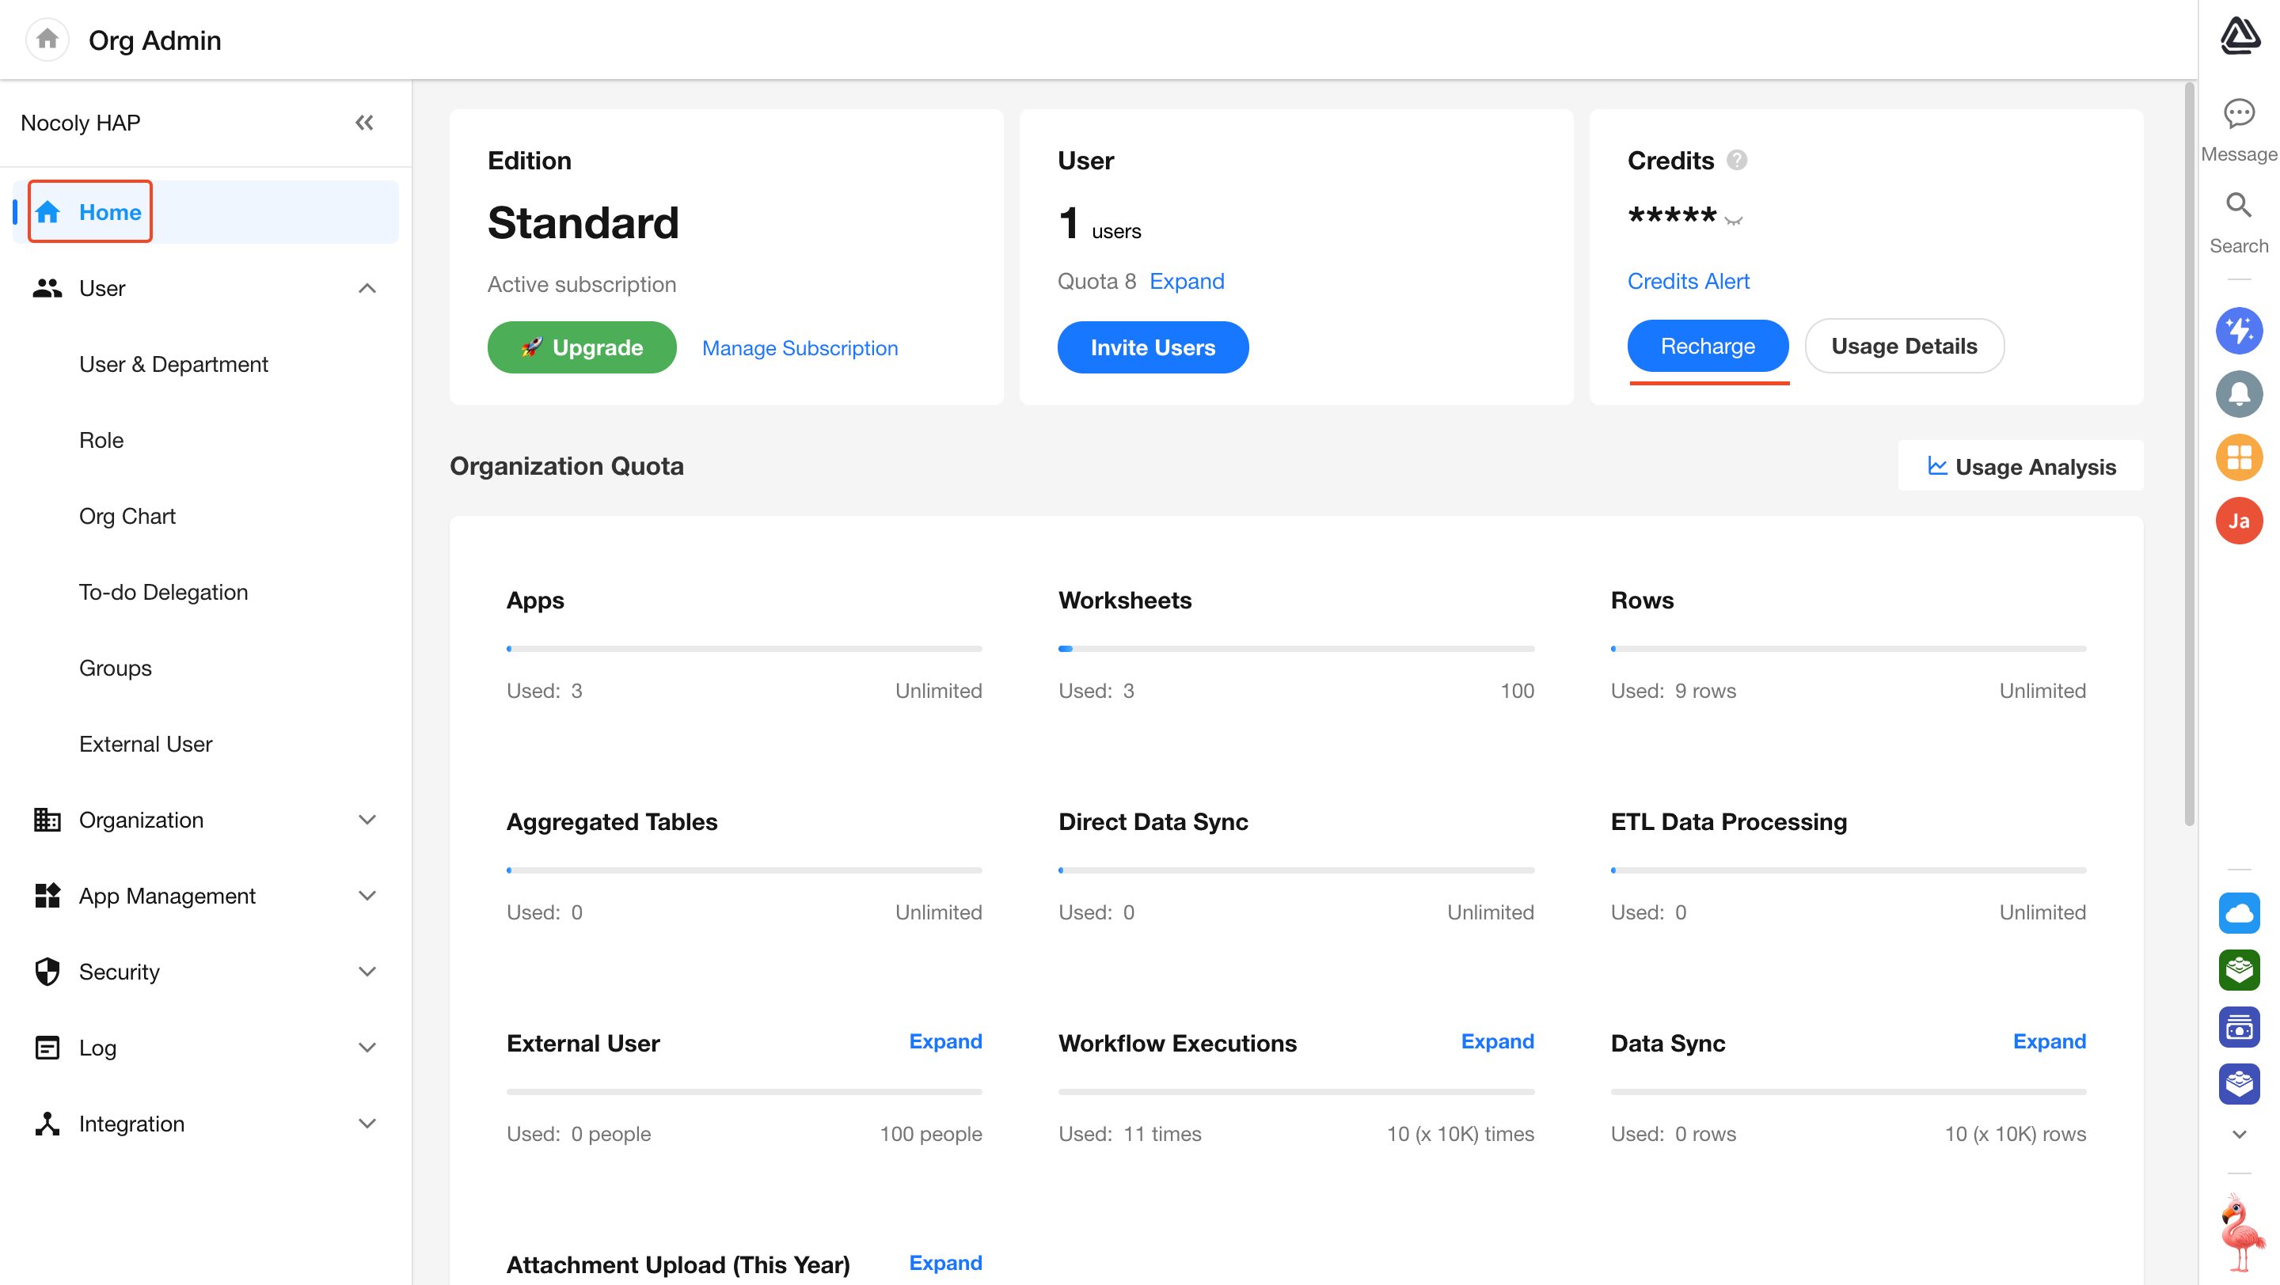Click the Credits help question mark icon
Image resolution: width=2280 pixels, height=1285 pixels.
click(x=1737, y=160)
